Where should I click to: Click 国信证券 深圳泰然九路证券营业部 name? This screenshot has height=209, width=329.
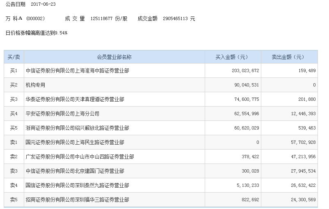coord(78,185)
